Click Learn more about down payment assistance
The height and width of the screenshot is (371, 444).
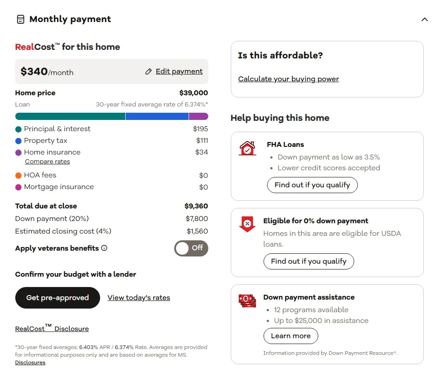tap(290, 336)
